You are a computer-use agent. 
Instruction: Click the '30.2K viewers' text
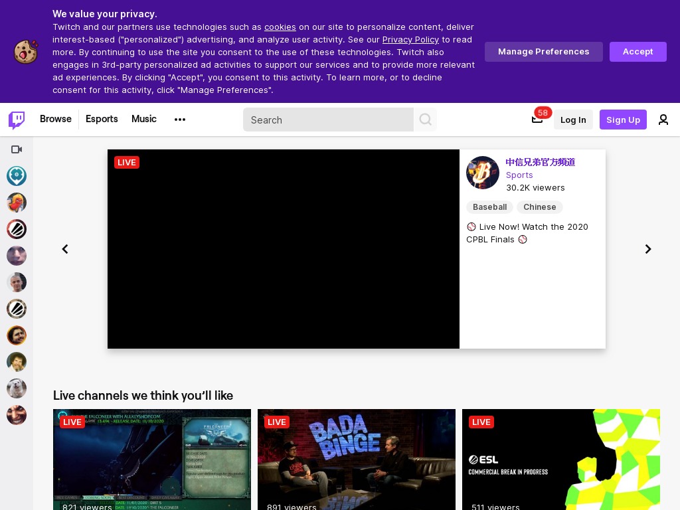[x=535, y=187]
